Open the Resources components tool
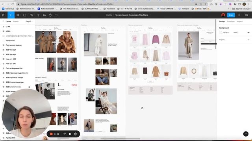This screenshot has height=141, width=252. (44, 15)
